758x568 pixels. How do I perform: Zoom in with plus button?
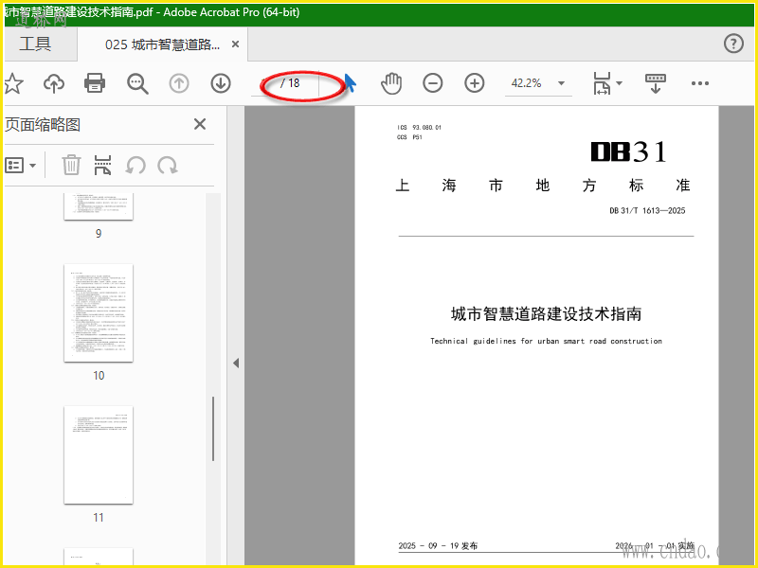(x=475, y=83)
